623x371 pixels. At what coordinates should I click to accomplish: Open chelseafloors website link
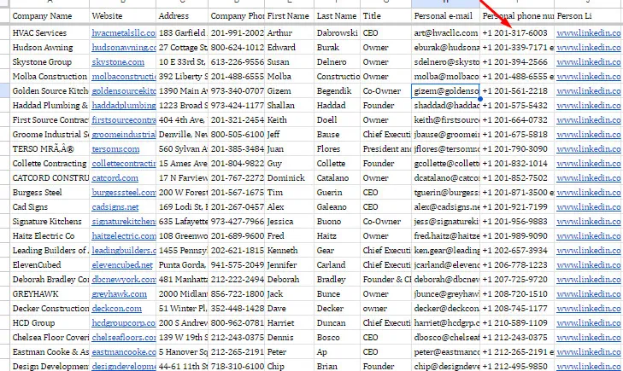click(124, 338)
